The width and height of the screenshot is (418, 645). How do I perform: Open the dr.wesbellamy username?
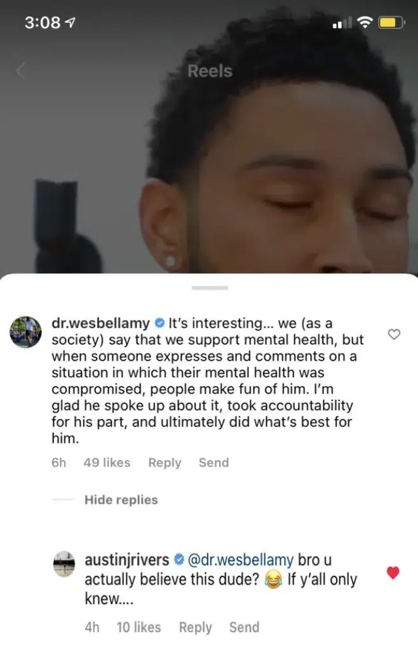pos(100,323)
